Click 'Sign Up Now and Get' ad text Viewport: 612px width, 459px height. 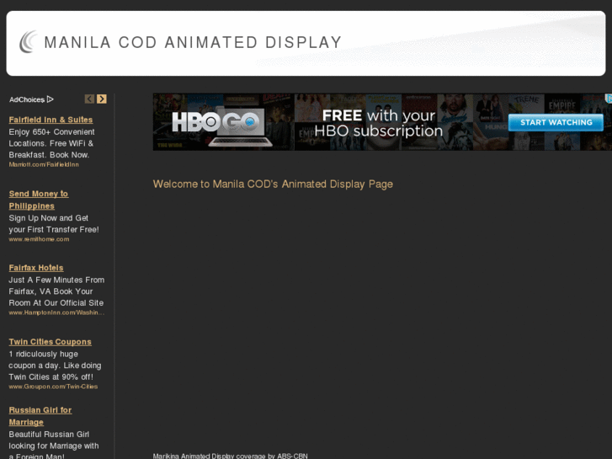[54, 224]
